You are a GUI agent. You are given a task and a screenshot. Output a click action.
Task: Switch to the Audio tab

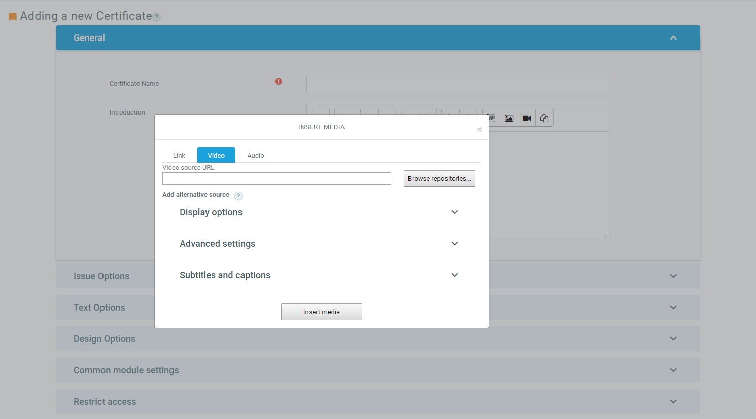pyautogui.click(x=256, y=156)
